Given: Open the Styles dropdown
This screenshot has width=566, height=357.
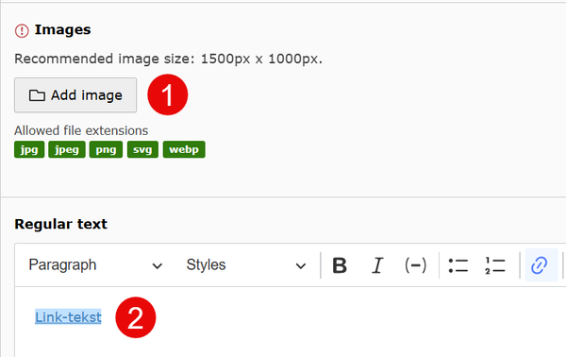Looking at the screenshot, I should point(246,265).
